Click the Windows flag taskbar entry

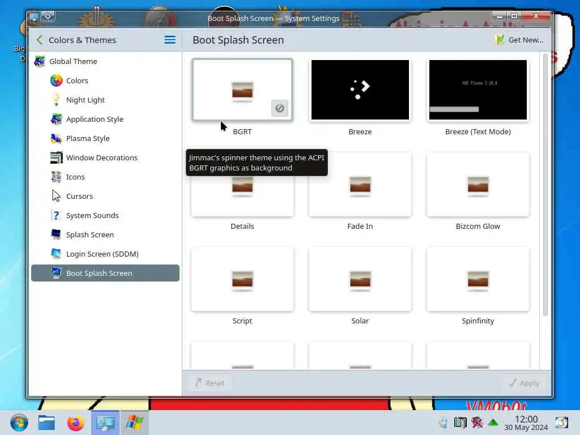click(x=134, y=423)
